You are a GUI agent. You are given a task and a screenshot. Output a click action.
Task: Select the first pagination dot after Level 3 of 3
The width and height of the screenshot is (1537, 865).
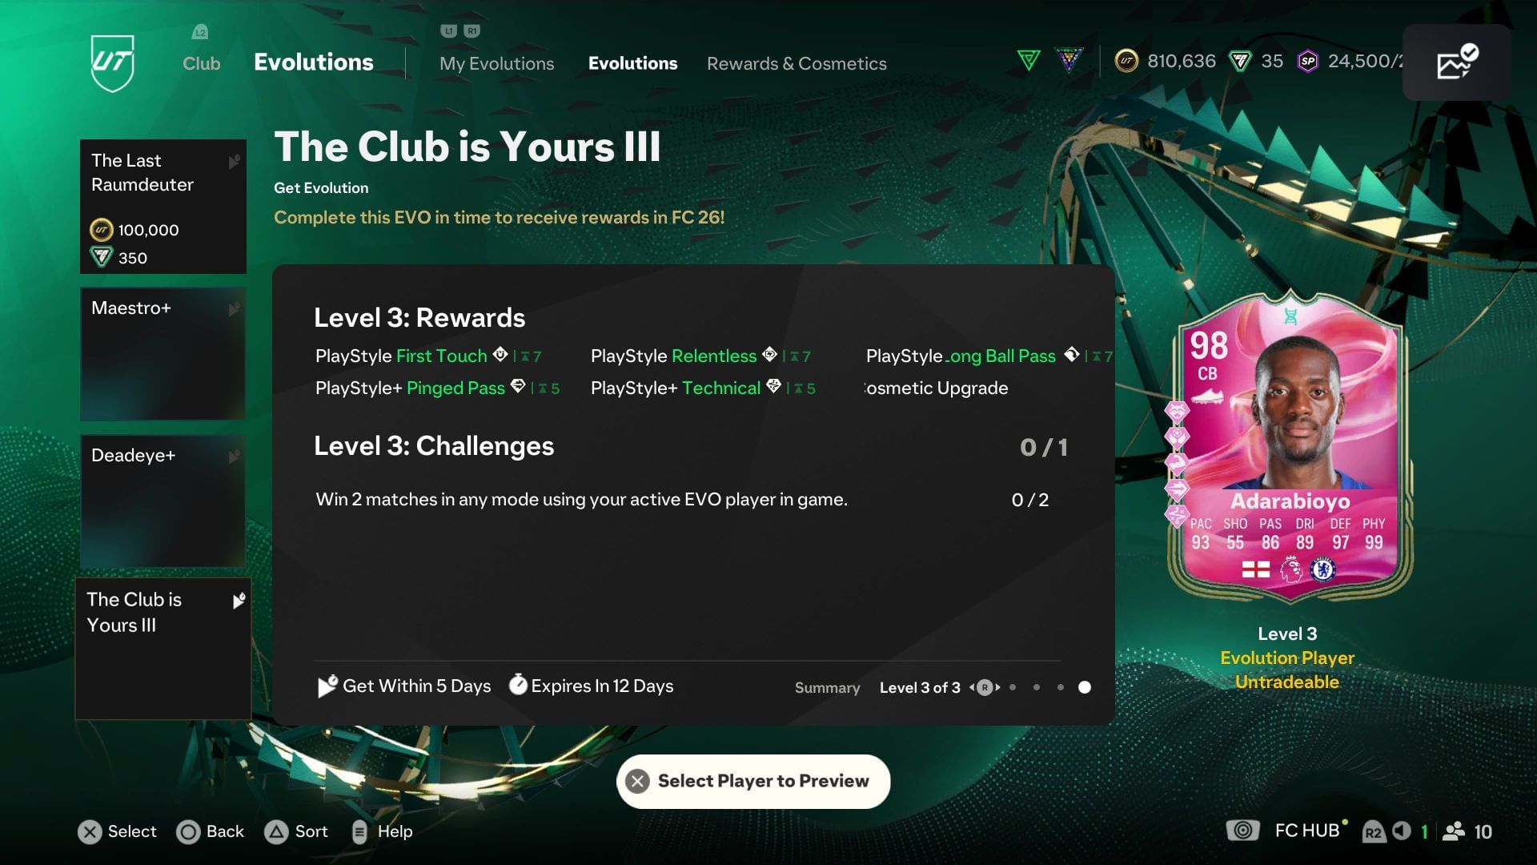(1013, 687)
